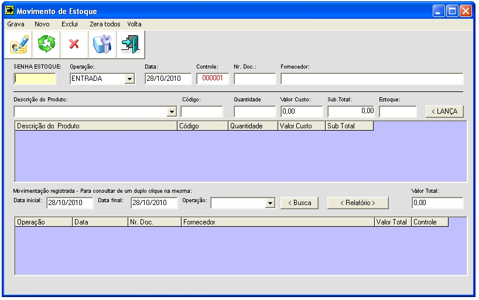The image size is (479, 300).
Task: Click the Fornecedor text field
Action: click(x=372, y=79)
